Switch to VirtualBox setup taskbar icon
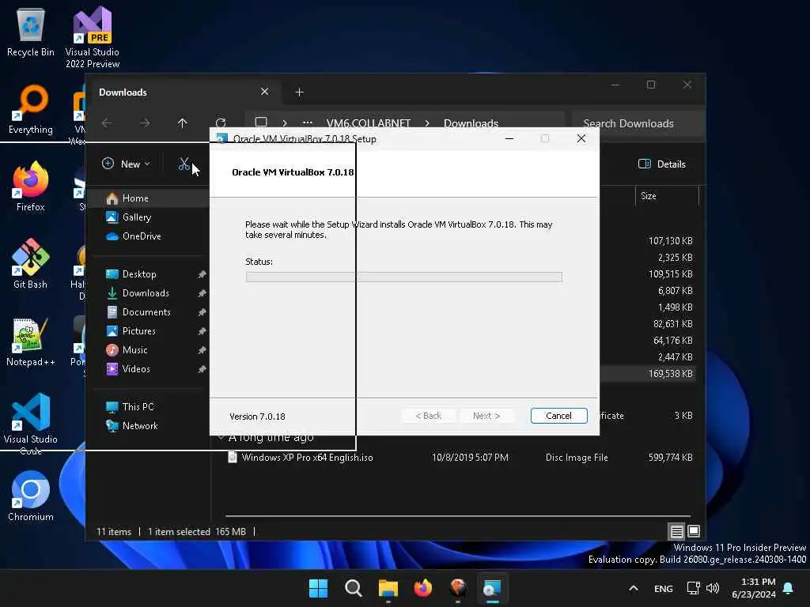Image resolution: width=810 pixels, height=607 pixels. [492, 588]
